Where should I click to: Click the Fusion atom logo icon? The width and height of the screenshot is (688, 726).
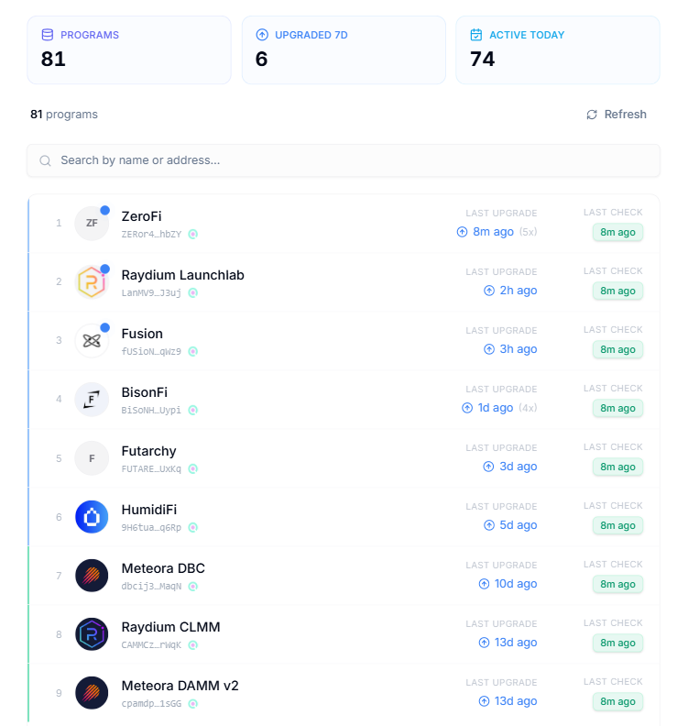(x=92, y=341)
